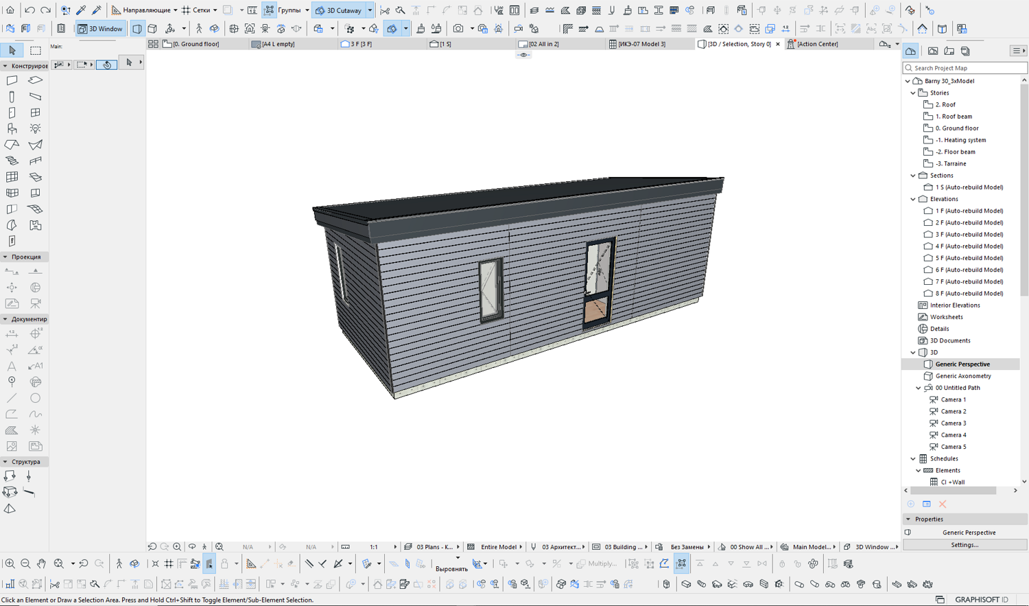Toggle the highlighted gravity option in the bottom toolbar
Viewport: 1029px width, 606px height.
point(209,563)
